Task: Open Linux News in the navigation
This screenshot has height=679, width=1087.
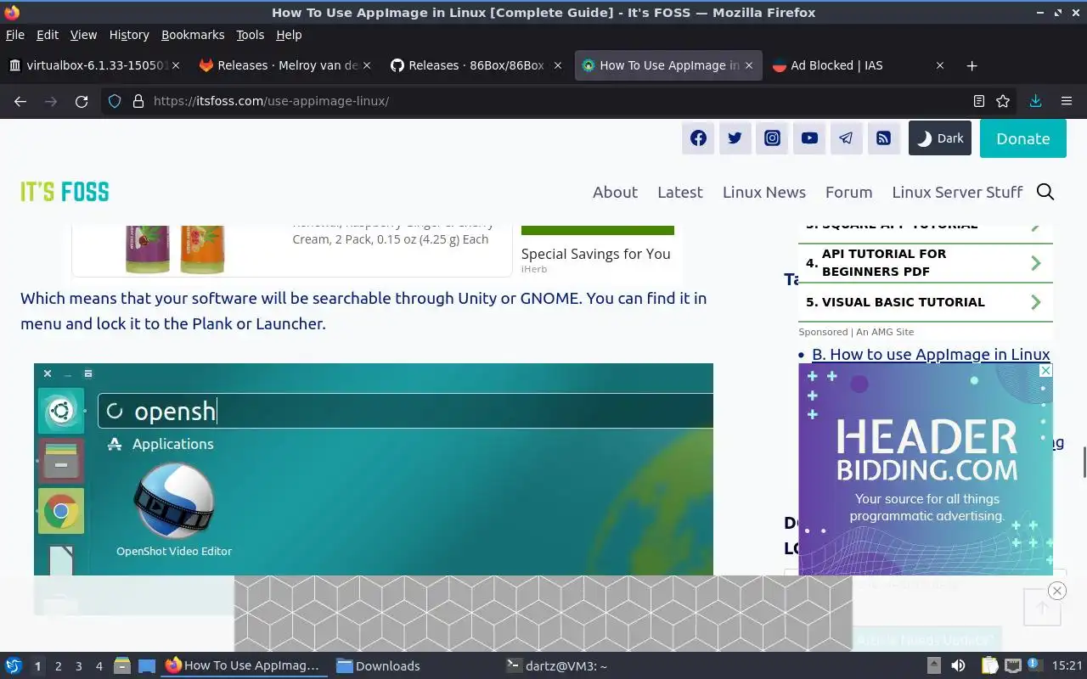Action: coord(764,192)
